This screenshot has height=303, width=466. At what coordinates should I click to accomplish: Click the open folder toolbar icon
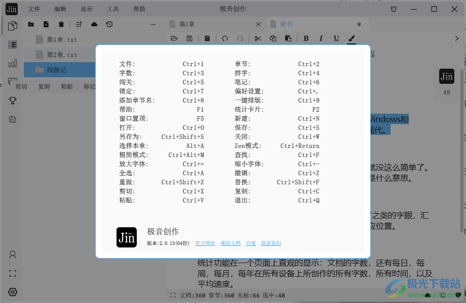coord(174,38)
